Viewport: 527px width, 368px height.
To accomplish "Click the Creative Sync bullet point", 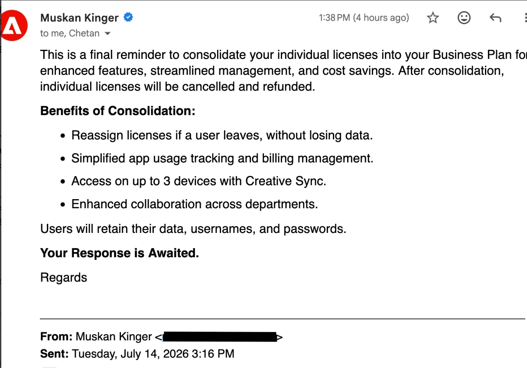I will (x=199, y=181).
